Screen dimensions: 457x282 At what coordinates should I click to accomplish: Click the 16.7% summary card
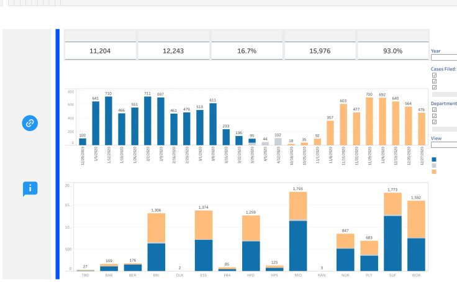coord(247,51)
